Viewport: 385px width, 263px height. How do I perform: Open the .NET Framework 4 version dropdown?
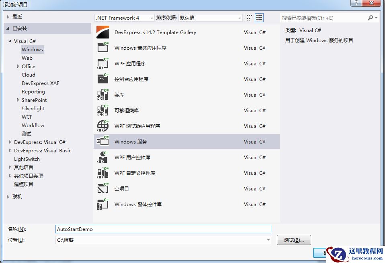click(125, 18)
